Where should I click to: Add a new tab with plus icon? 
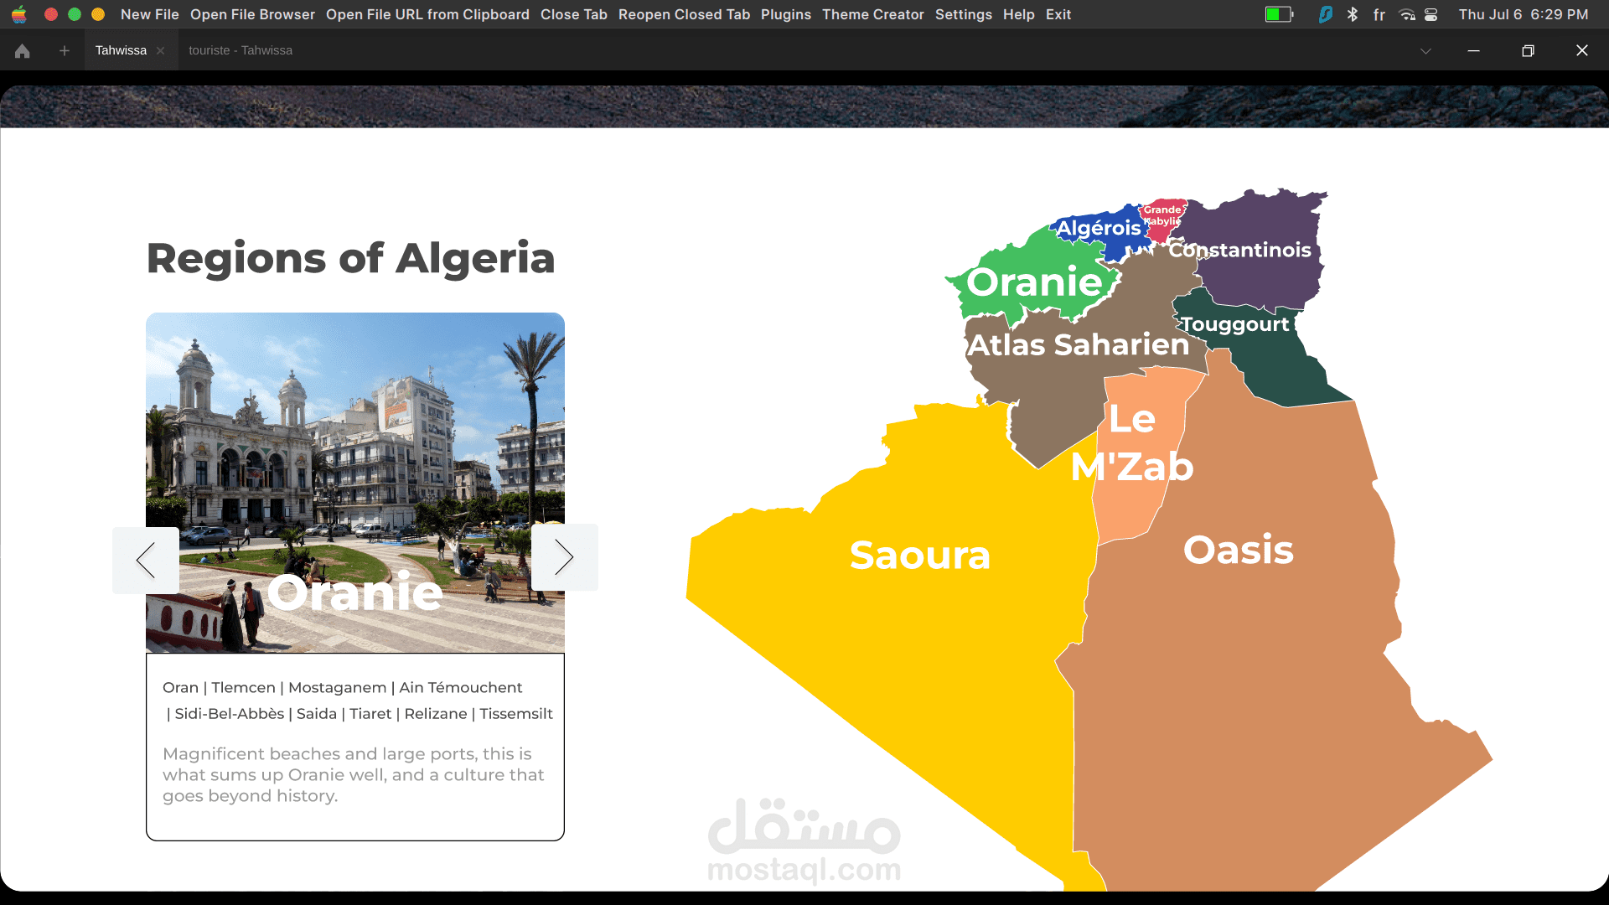[x=65, y=51]
